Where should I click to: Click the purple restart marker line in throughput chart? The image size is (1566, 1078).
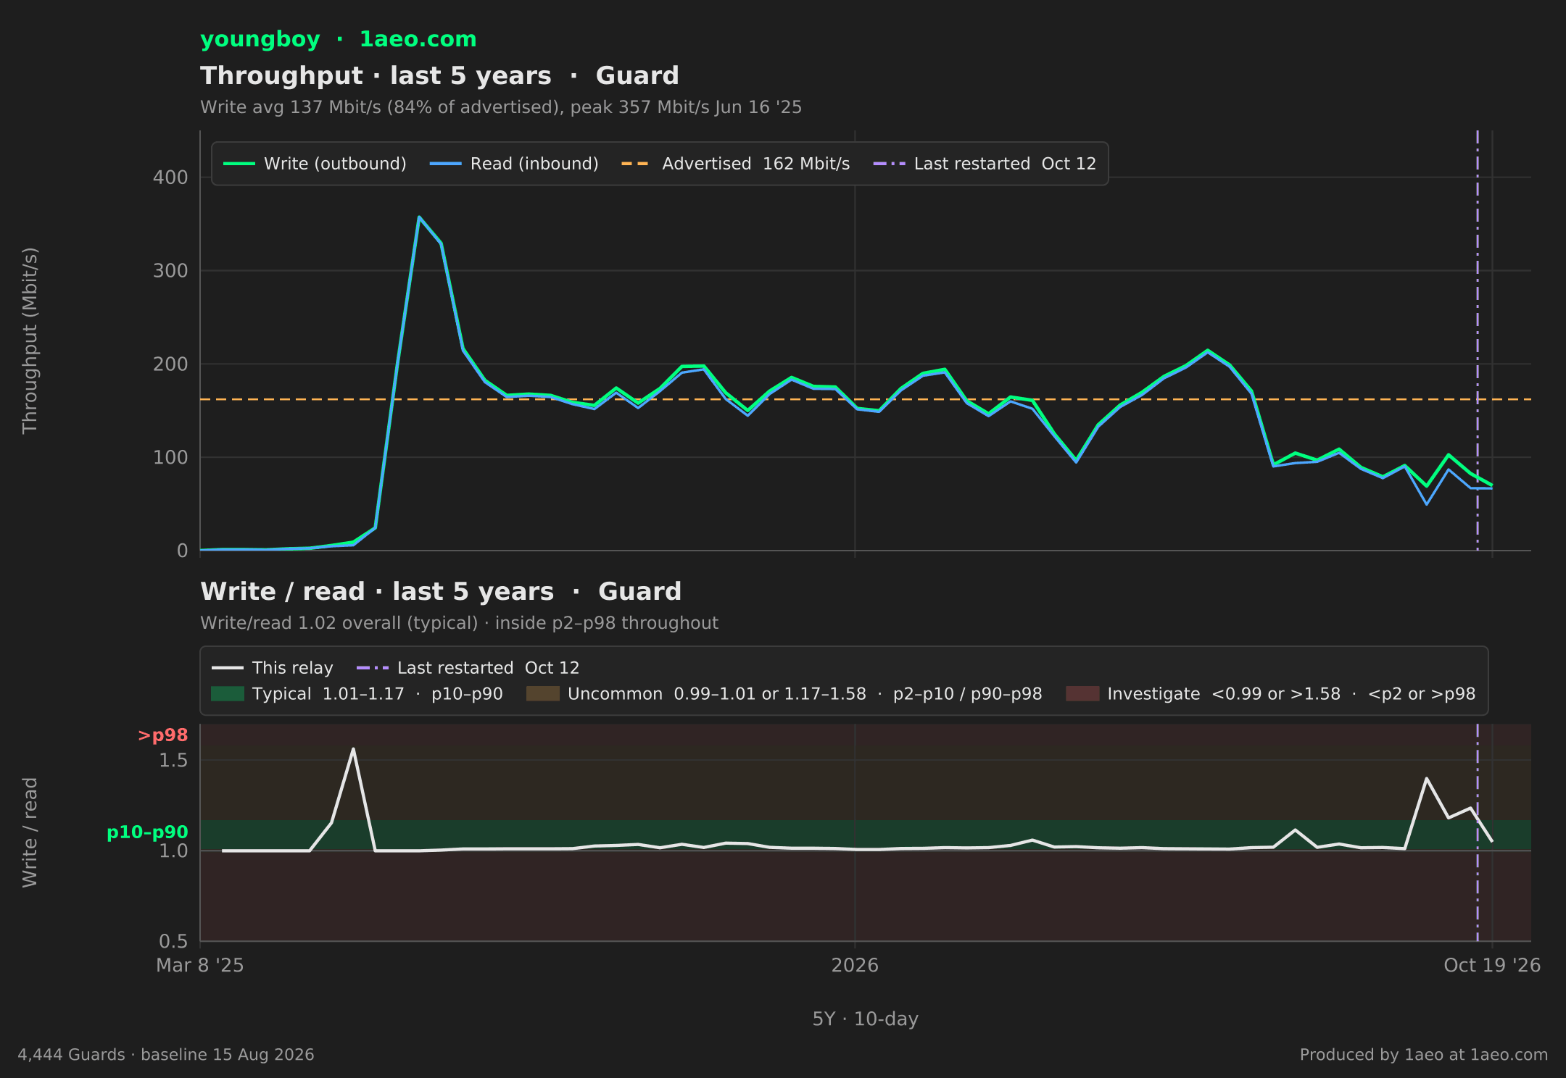coord(1478,340)
